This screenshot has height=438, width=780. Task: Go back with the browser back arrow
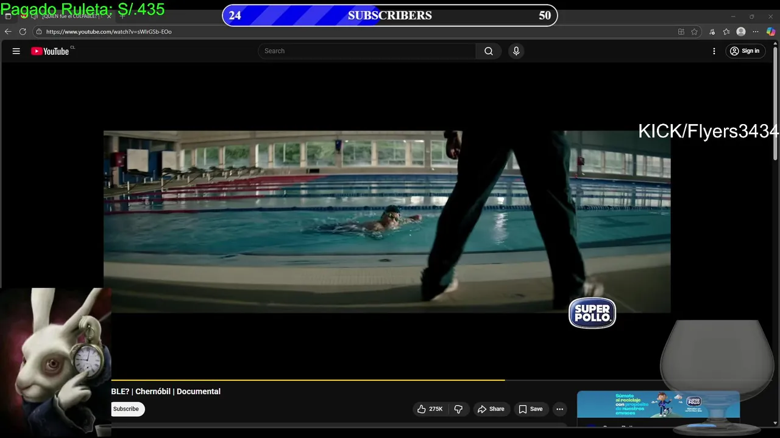tap(8, 32)
